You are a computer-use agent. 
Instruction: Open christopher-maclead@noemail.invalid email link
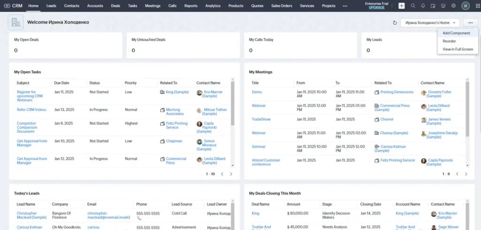(x=109, y=215)
